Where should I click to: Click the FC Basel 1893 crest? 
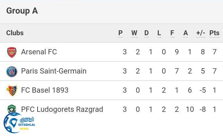(12, 91)
